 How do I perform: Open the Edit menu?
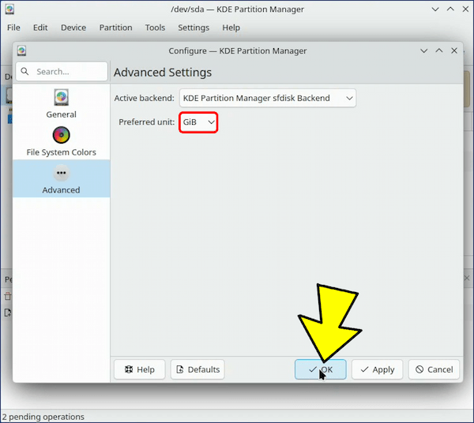(40, 28)
